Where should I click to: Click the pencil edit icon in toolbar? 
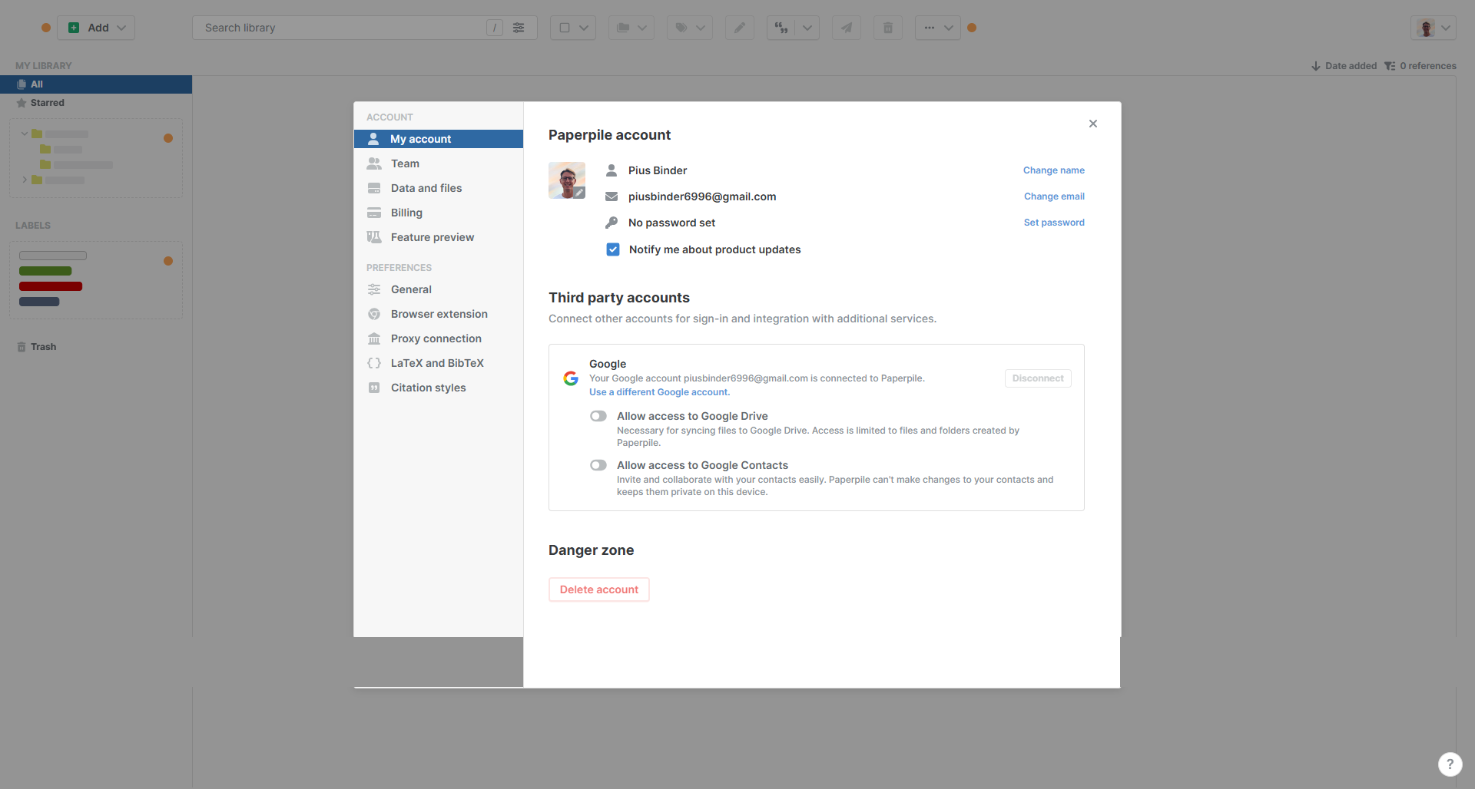tap(739, 28)
